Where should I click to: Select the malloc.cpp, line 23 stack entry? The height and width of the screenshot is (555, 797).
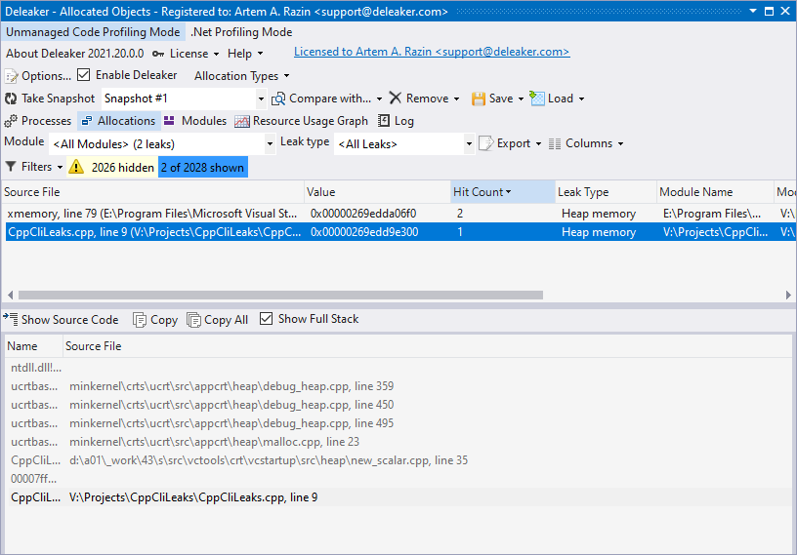[x=399, y=442]
